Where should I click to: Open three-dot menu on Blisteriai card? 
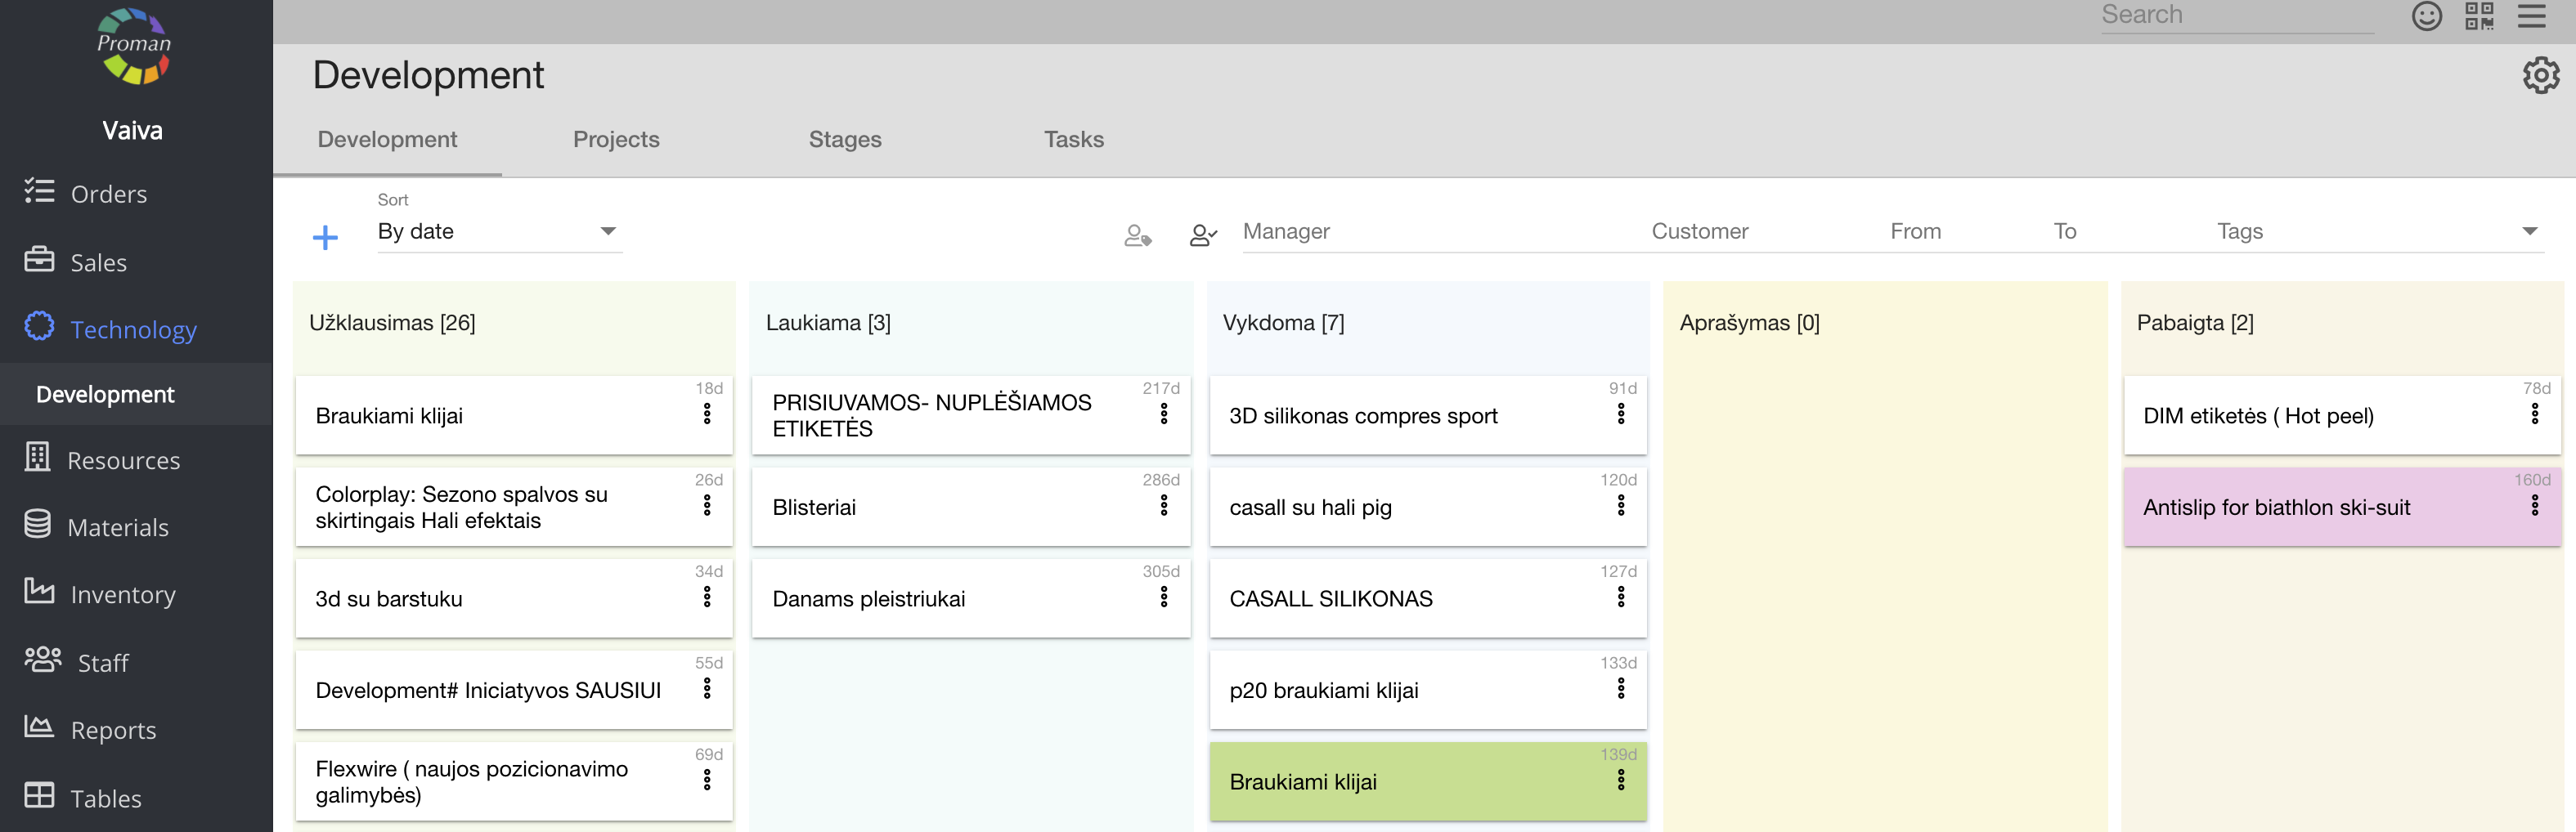[1164, 505]
